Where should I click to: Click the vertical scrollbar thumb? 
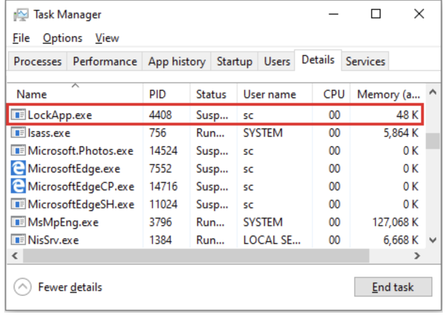coord(433,141)
